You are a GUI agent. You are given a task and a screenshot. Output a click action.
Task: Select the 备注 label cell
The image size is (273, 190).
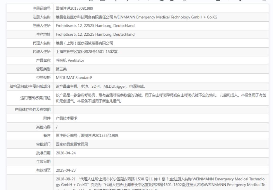coord(47,136)
